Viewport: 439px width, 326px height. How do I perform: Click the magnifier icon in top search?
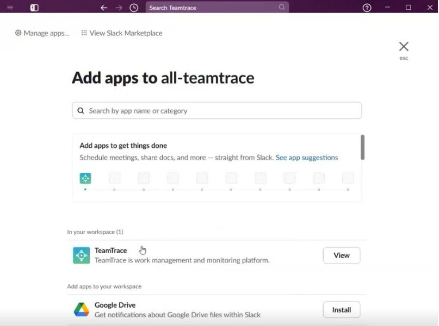(282, 7)
